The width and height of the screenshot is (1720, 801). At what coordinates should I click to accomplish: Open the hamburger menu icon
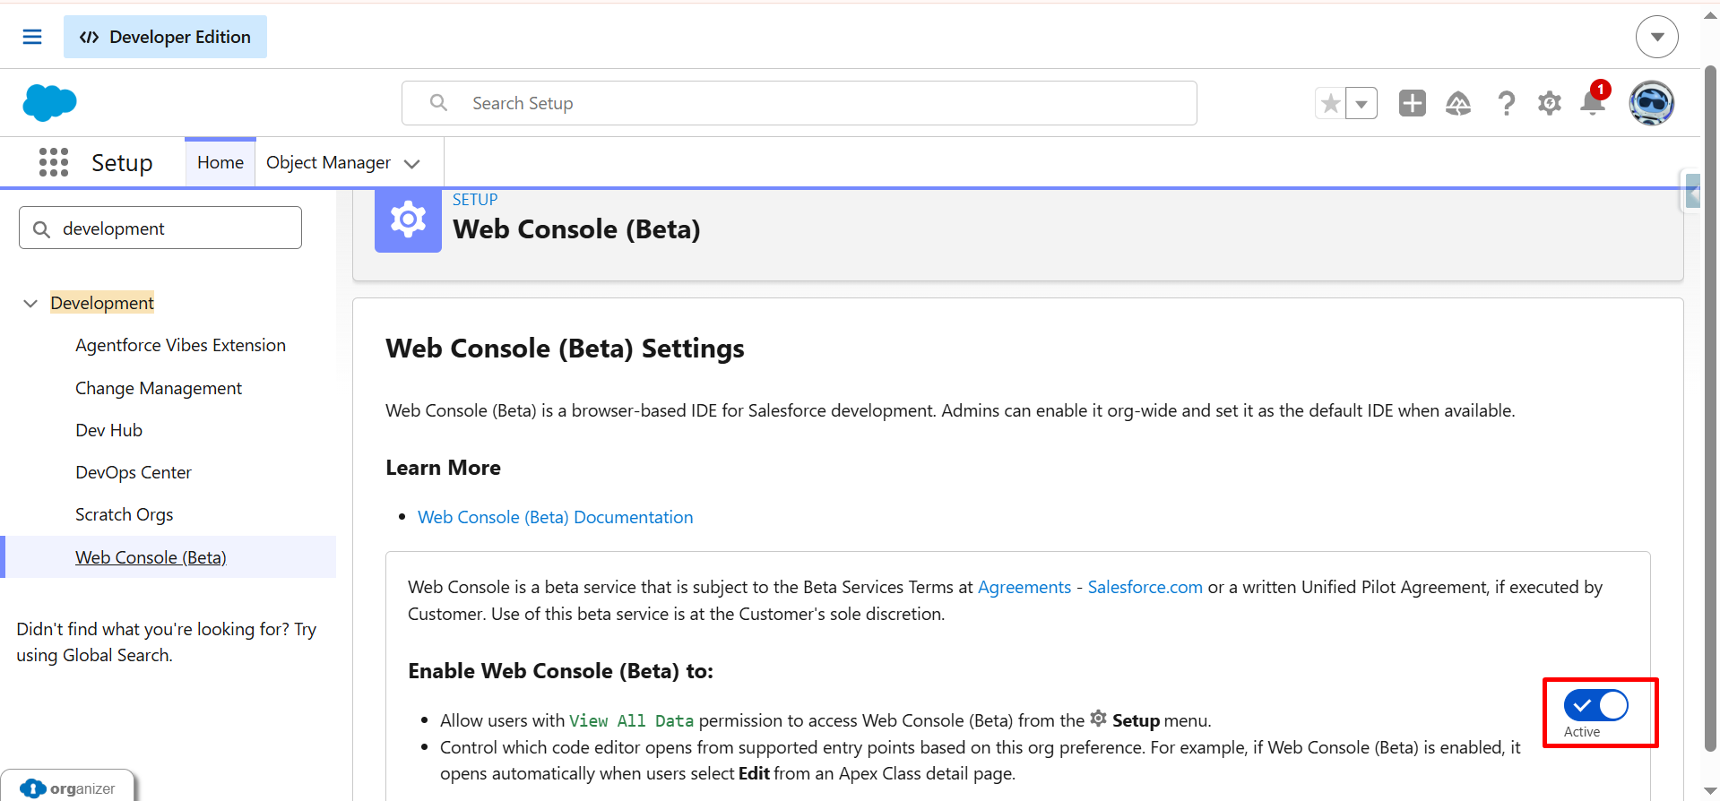[x=32, y=37]
